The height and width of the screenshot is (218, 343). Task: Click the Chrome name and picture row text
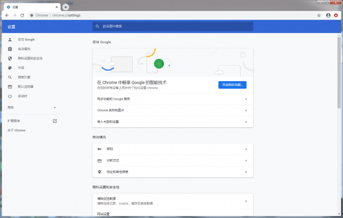110,110
